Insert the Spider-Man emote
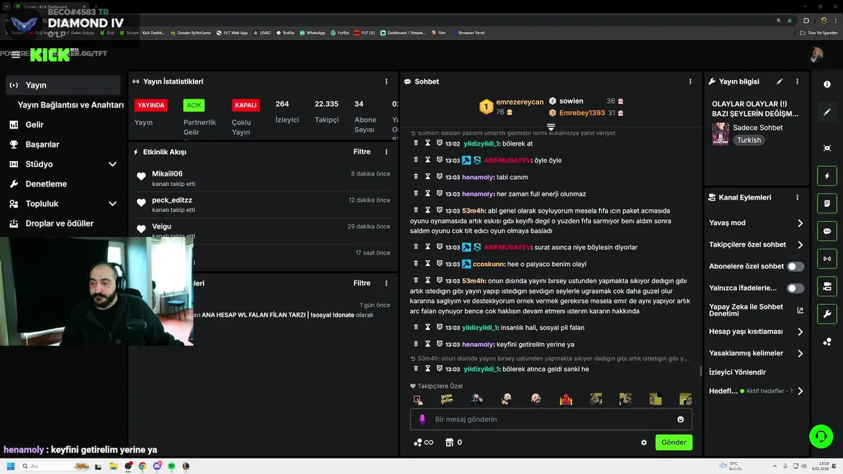843x474 pixels. click(566, 399)
